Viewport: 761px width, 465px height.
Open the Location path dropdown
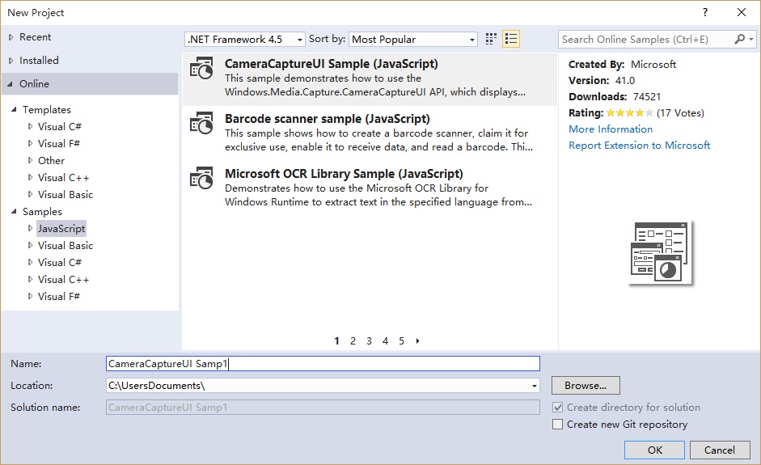tap(534, 386)
